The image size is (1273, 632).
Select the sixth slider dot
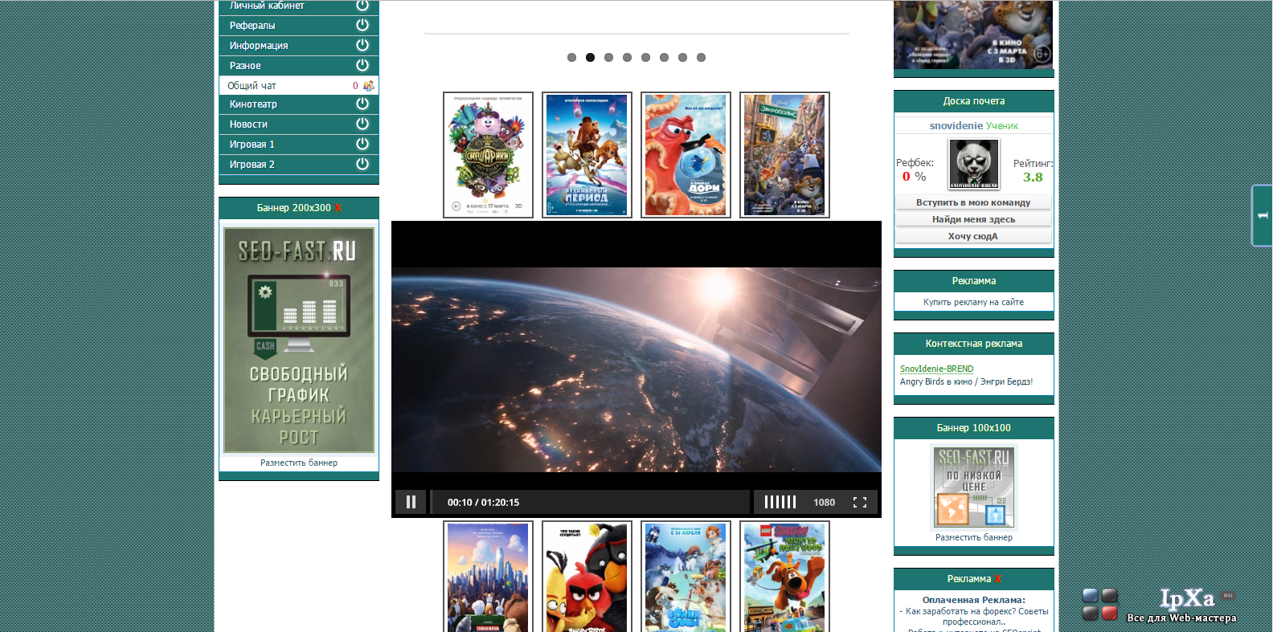[x=664, y=57]
